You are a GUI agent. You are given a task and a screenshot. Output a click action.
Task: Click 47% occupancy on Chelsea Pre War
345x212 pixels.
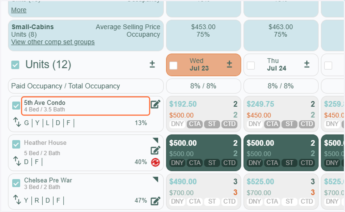141,200
